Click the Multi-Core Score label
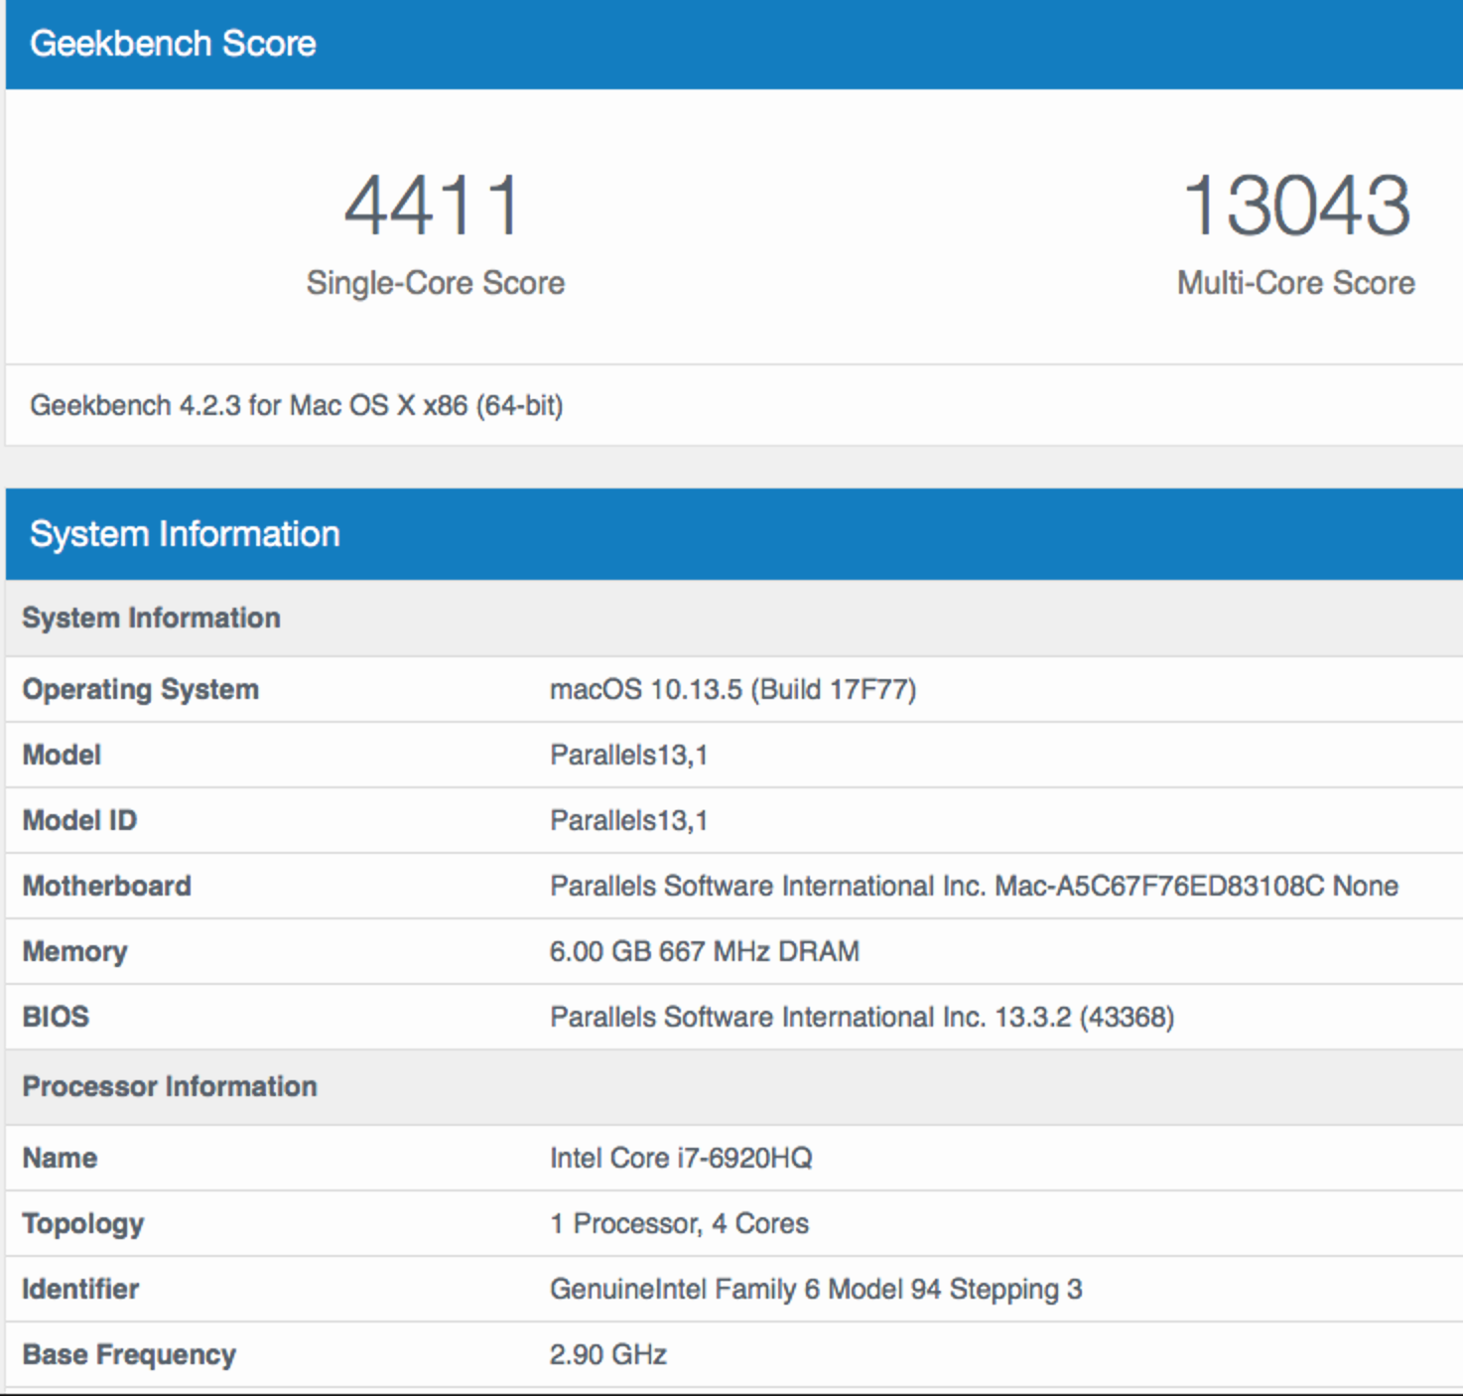 coord(1296,283)
